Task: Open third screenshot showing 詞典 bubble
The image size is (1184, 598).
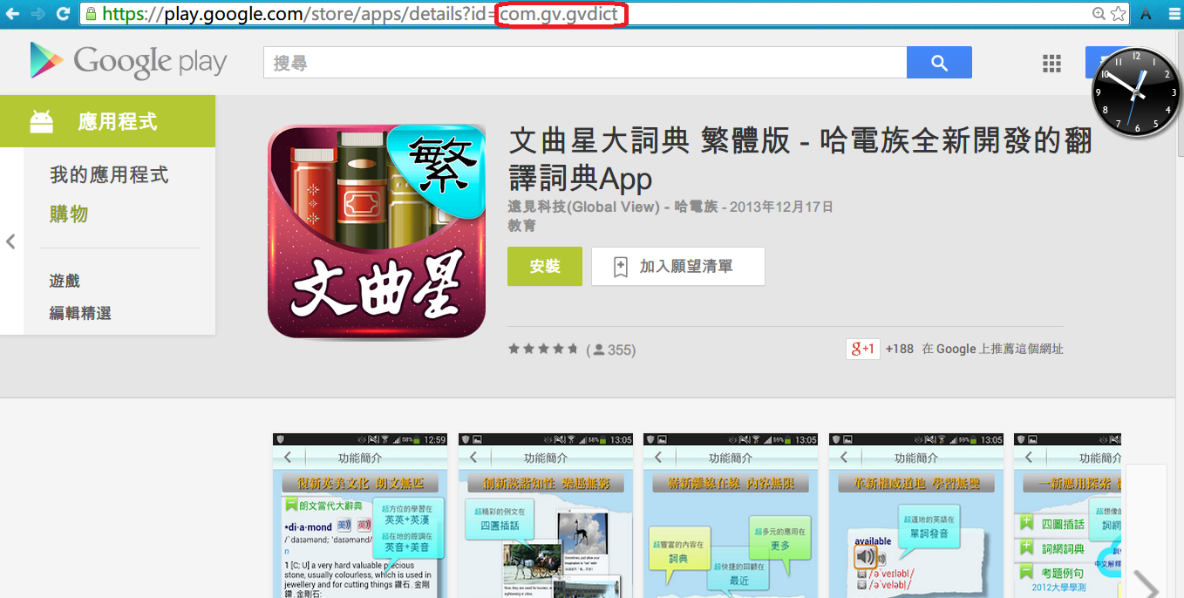Action: click(731, 515)
